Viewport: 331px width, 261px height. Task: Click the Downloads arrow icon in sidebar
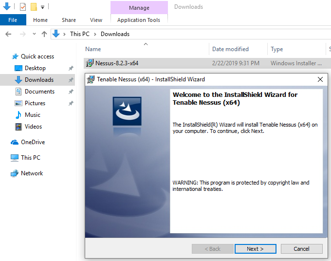tap(18, 80)
